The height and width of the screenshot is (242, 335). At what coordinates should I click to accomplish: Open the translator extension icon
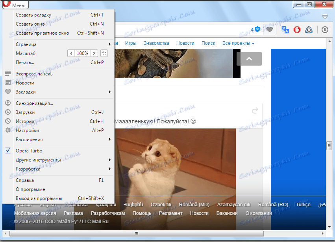[285, 29]
